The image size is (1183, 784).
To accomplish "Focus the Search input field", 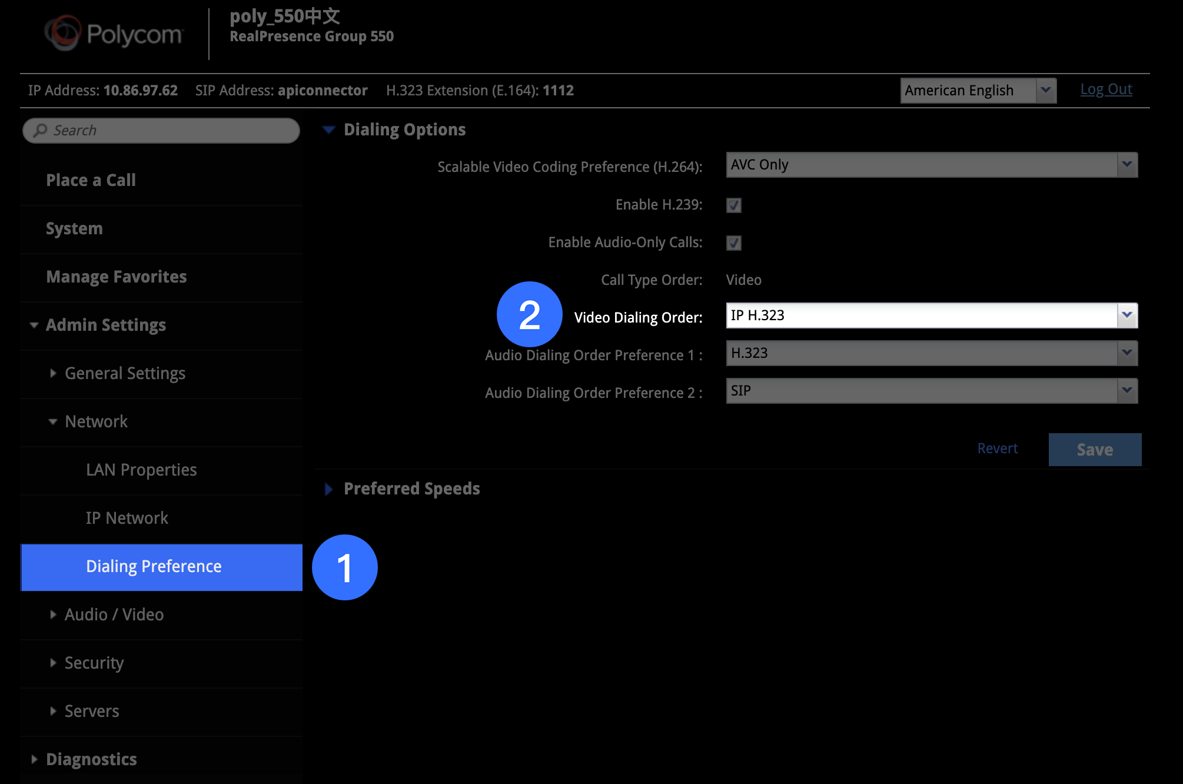I will pyautogui.click(x=161, y=130).
